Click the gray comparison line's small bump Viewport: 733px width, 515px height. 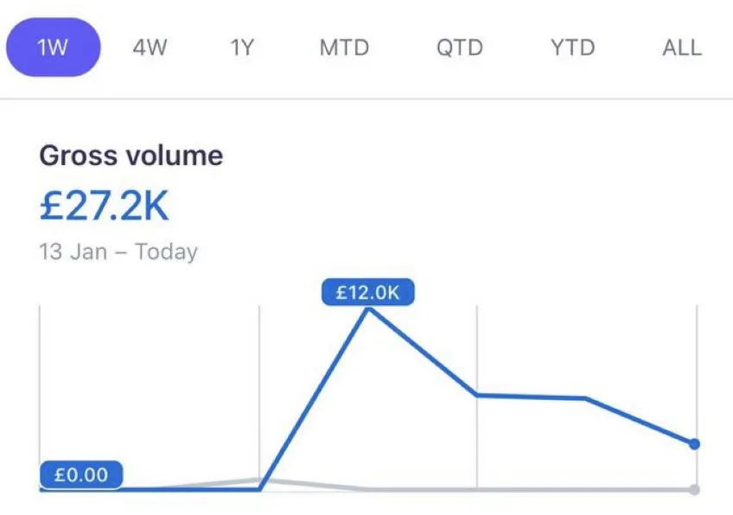point(256,480)
